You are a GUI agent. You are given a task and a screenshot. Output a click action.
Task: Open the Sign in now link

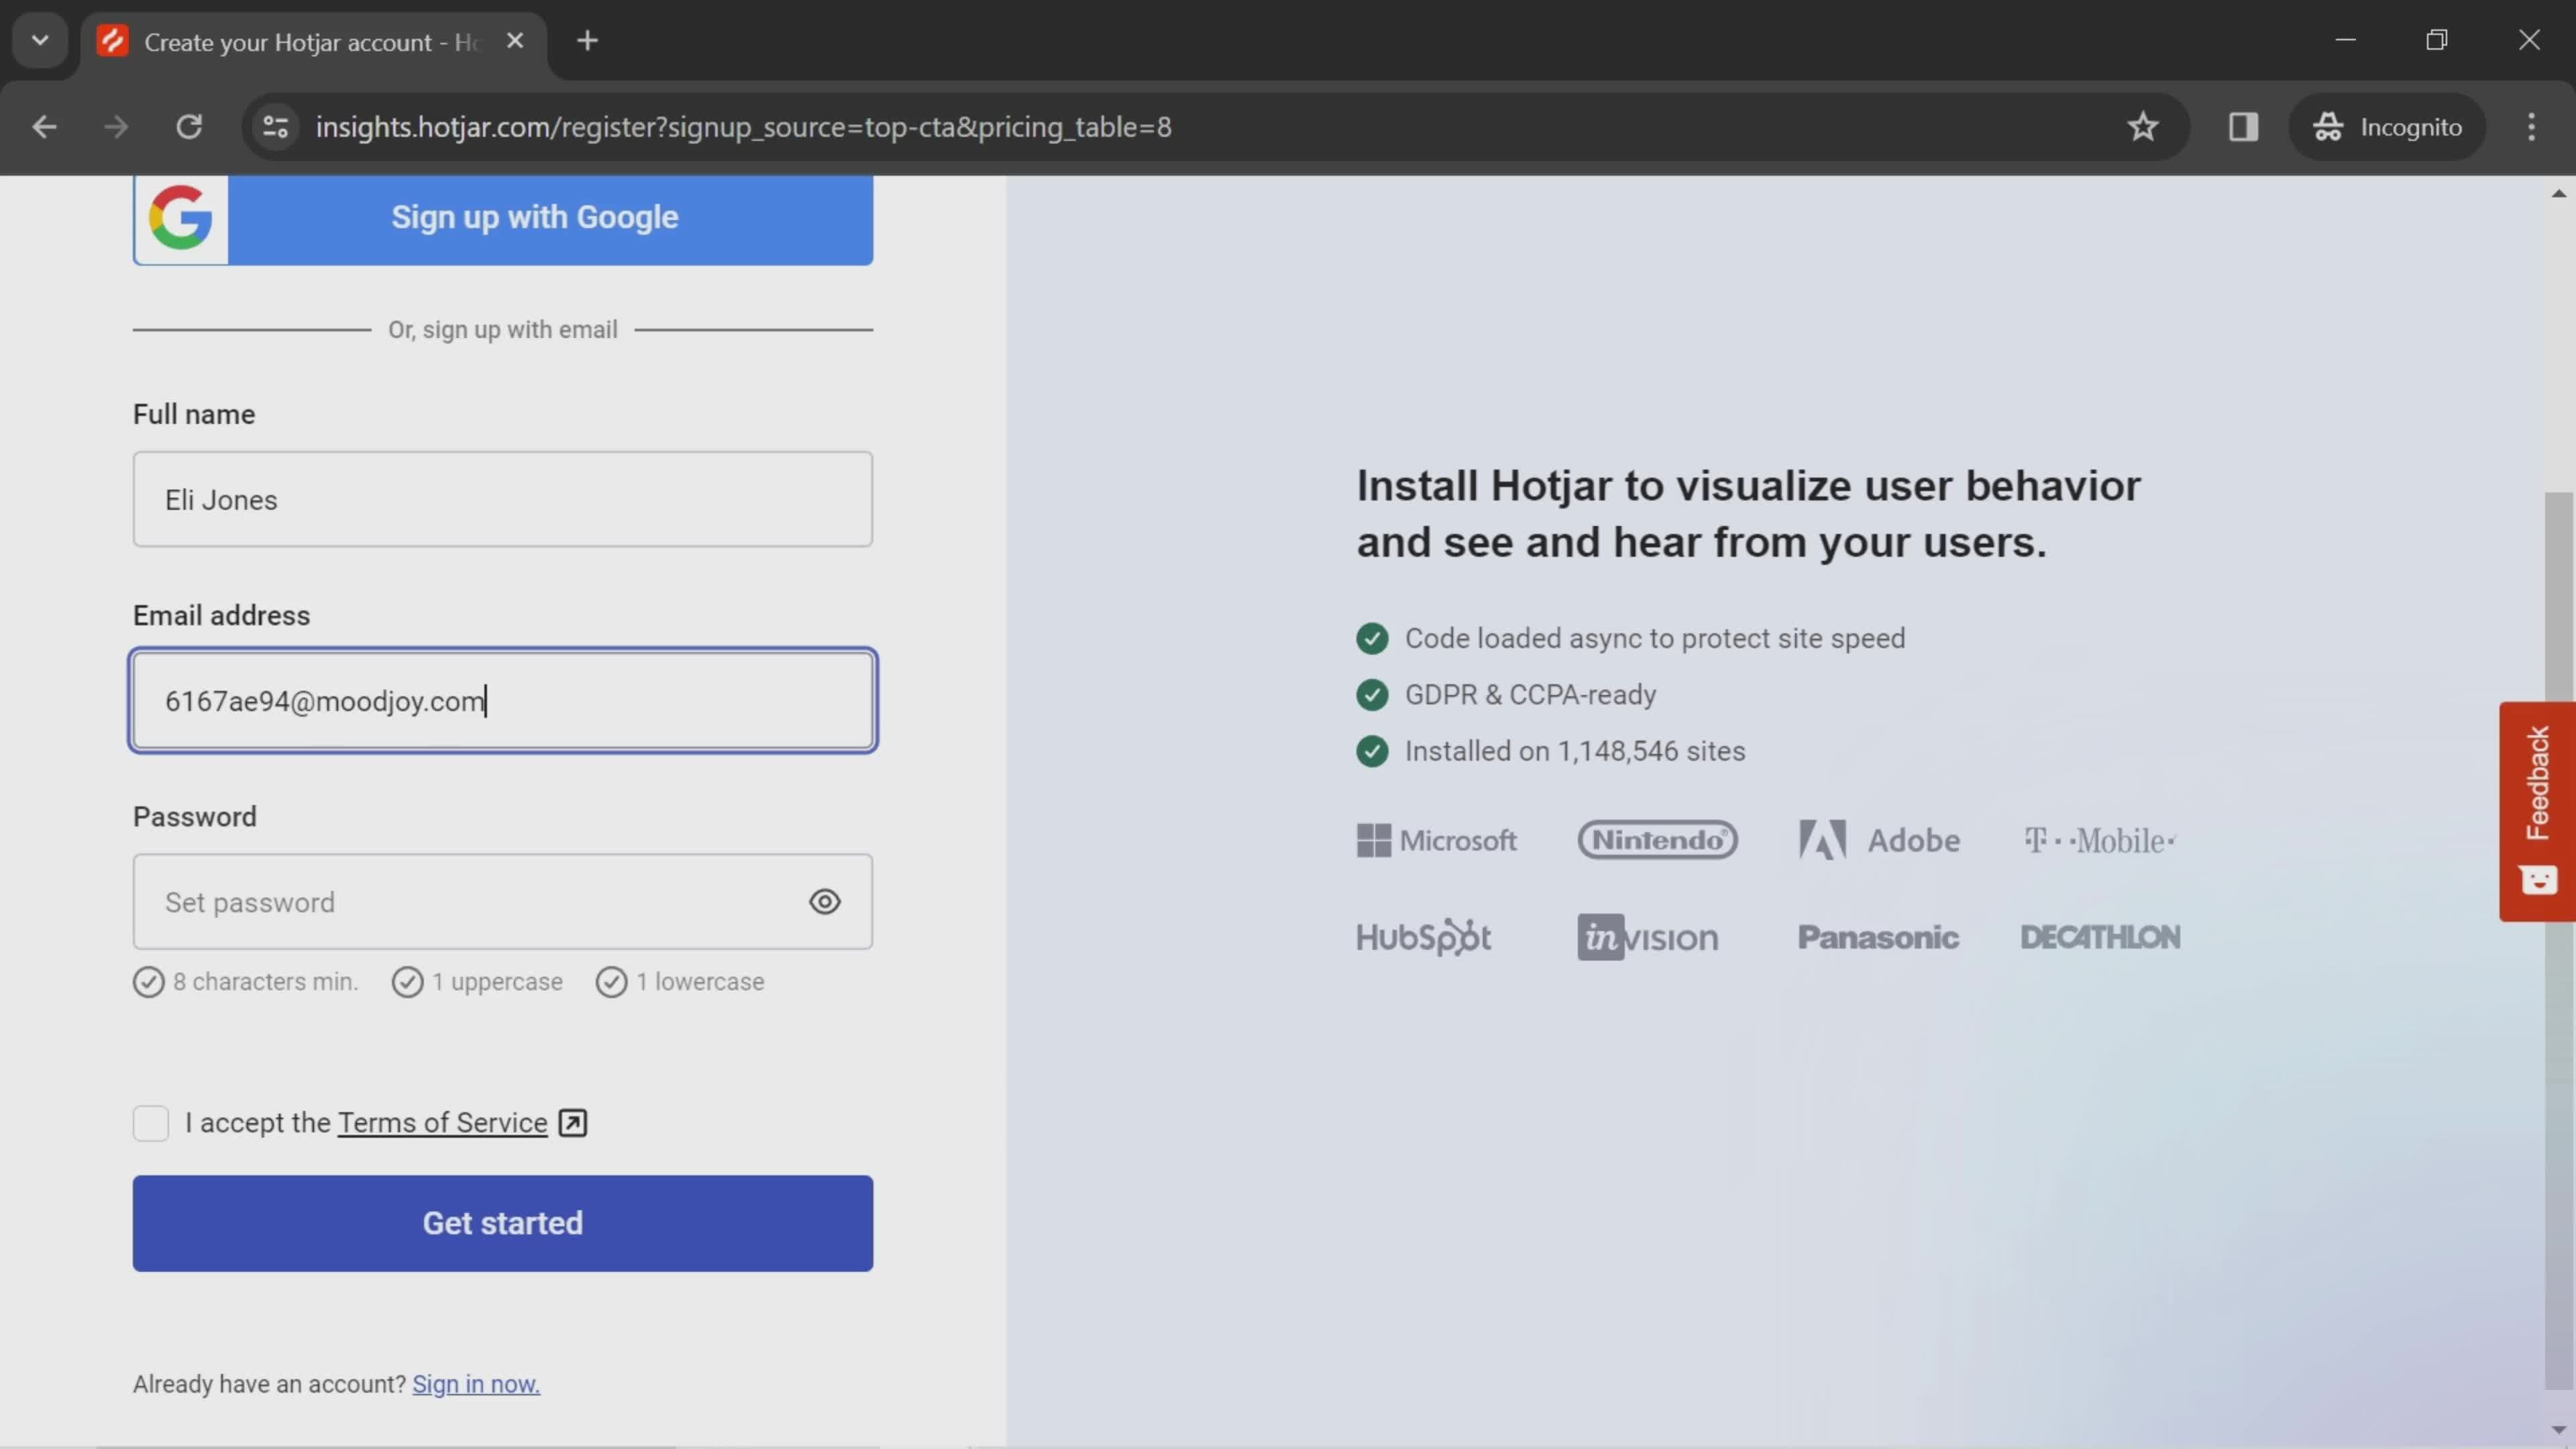tap(476, 1384)
